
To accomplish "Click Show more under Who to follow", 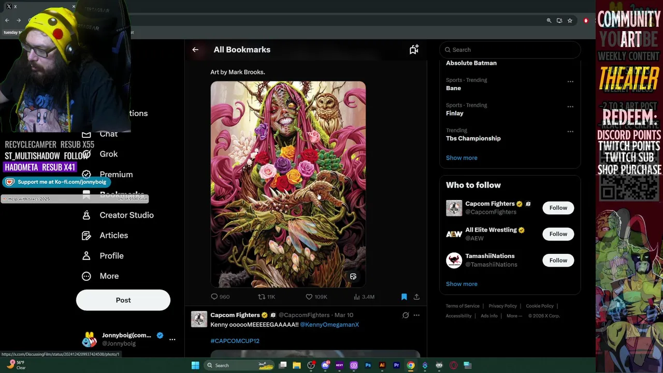I will click(462, 284).
